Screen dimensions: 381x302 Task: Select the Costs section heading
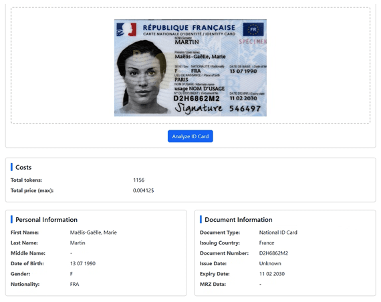(x=23, y=168)
